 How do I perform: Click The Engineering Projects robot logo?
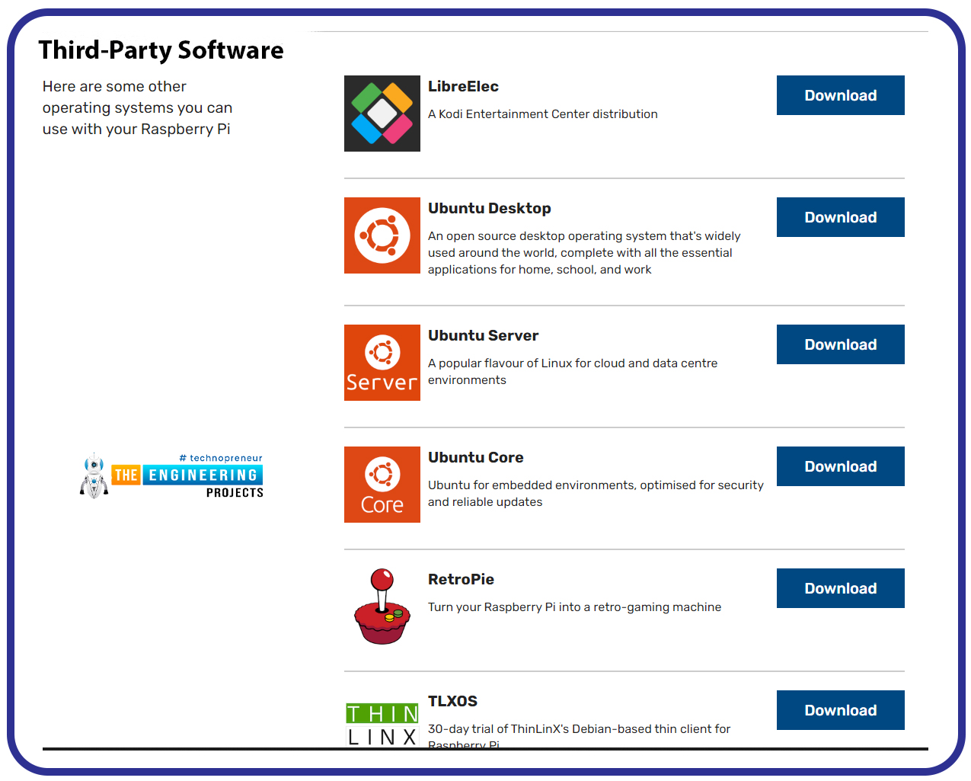[x=171, y=476]
